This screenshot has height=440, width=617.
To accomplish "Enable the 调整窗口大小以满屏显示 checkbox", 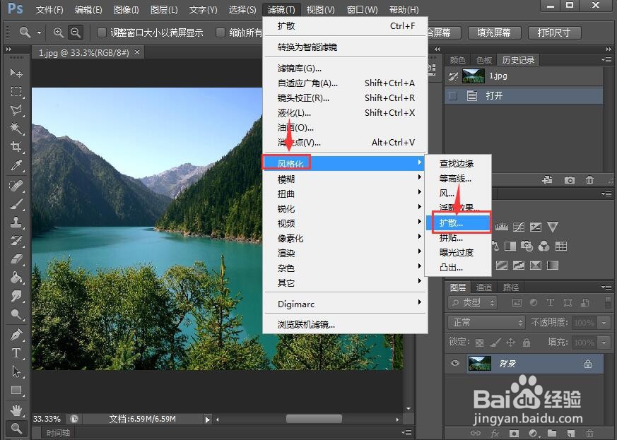I will coord(102,32).
